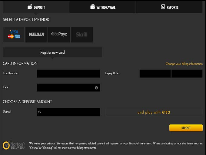Click the Norton Secured badge
Viewport: 206px width, 155px height.
[x=13, y=145]
